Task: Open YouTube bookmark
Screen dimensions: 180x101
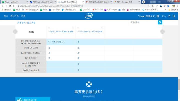Action: point(98,10)
